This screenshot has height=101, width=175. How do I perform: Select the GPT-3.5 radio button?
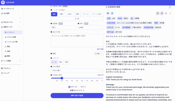69,87
